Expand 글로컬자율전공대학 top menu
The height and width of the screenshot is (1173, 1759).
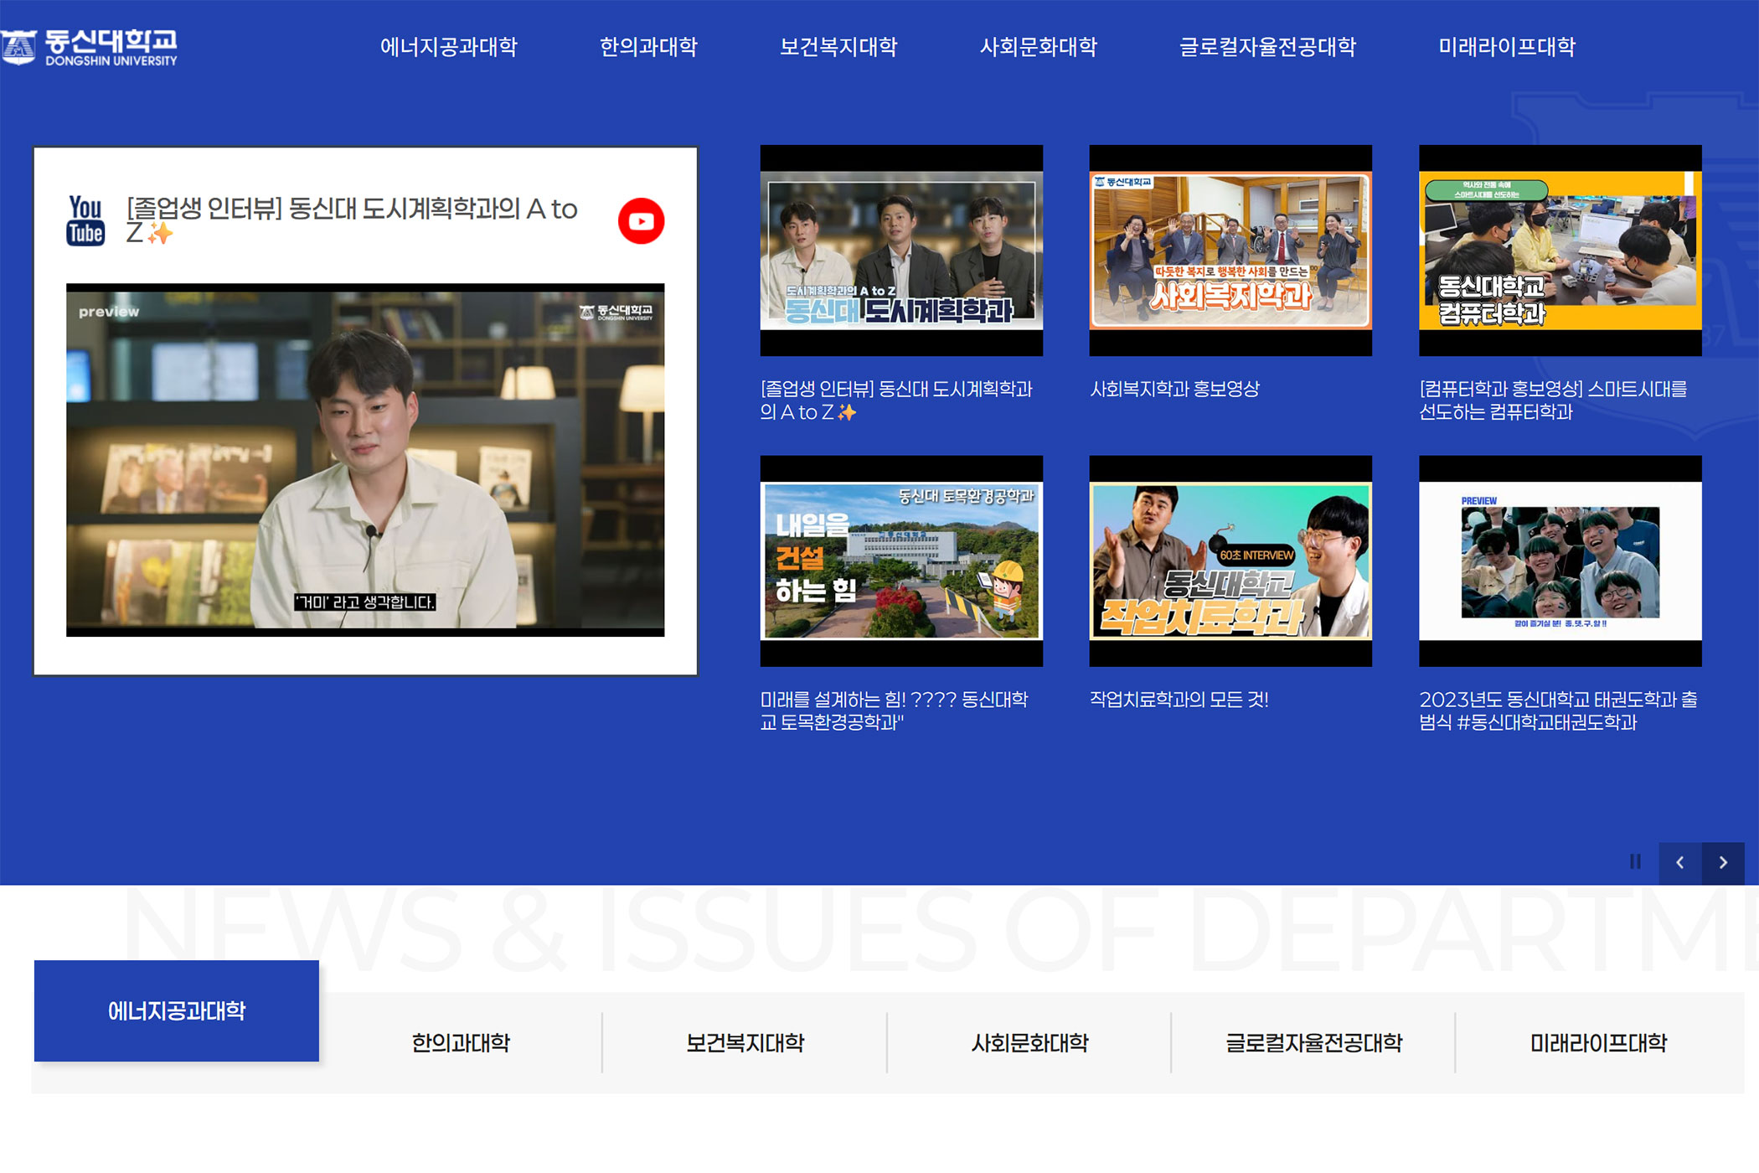click(1267, 47)
